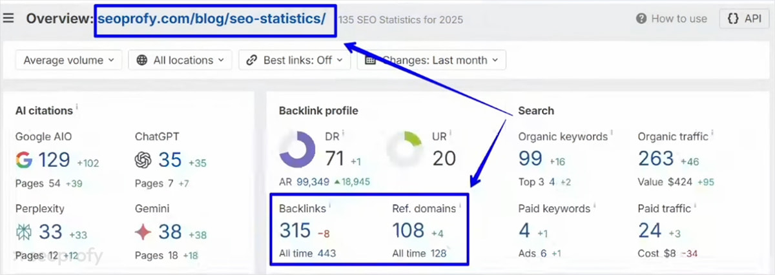Click the info icon next to DR
Screen dimensions: 775x275
coord(343,134)
